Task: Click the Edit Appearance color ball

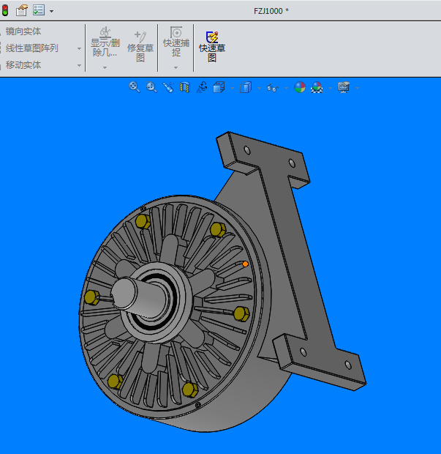Action: point(300,88)
